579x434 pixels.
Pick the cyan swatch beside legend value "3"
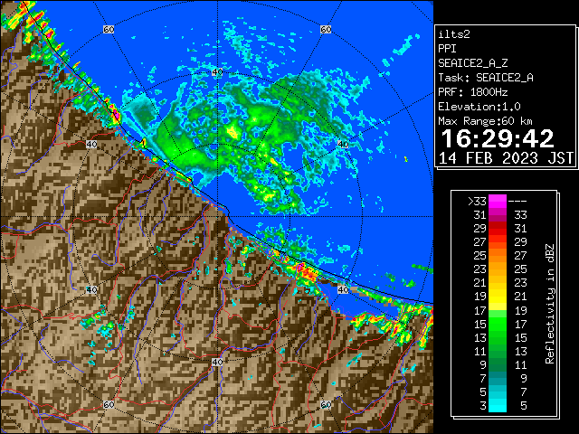(498, 406)
